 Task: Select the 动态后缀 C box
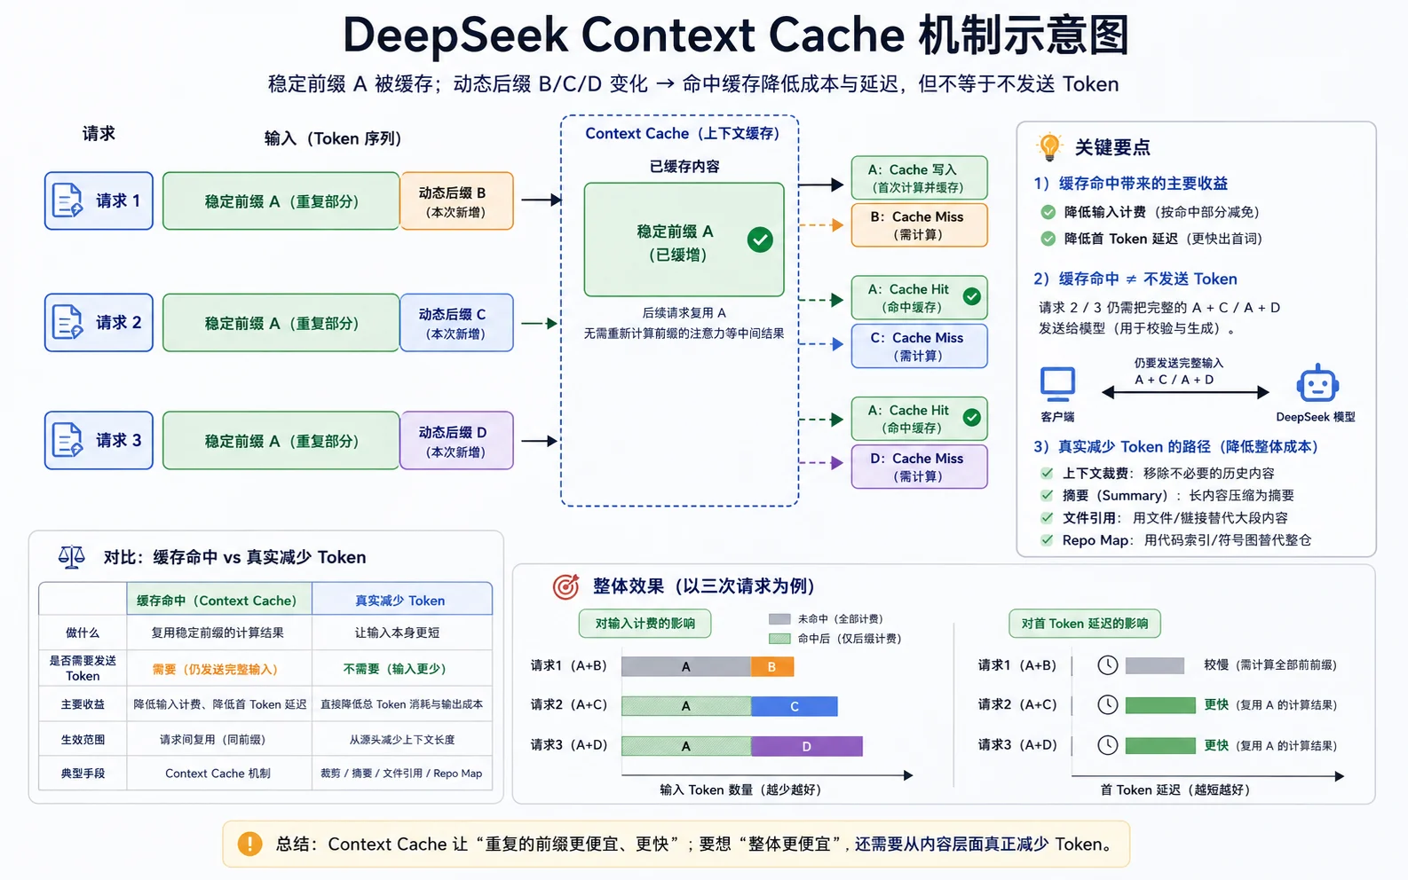(457, 323)
